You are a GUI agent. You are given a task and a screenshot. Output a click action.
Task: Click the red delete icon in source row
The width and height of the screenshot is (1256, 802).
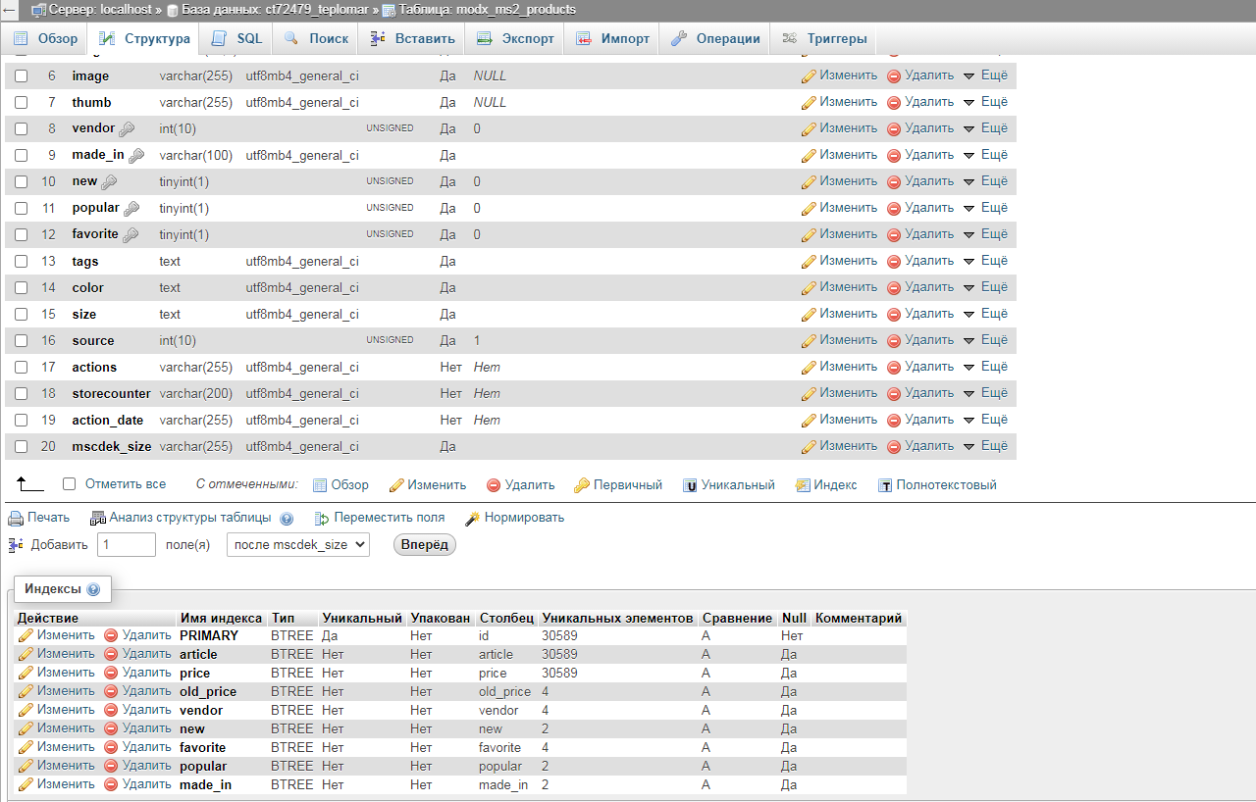click(x=894, y=340)
